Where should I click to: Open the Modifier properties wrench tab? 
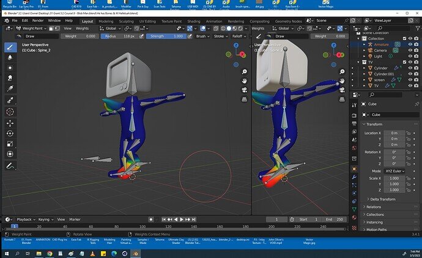354,177
